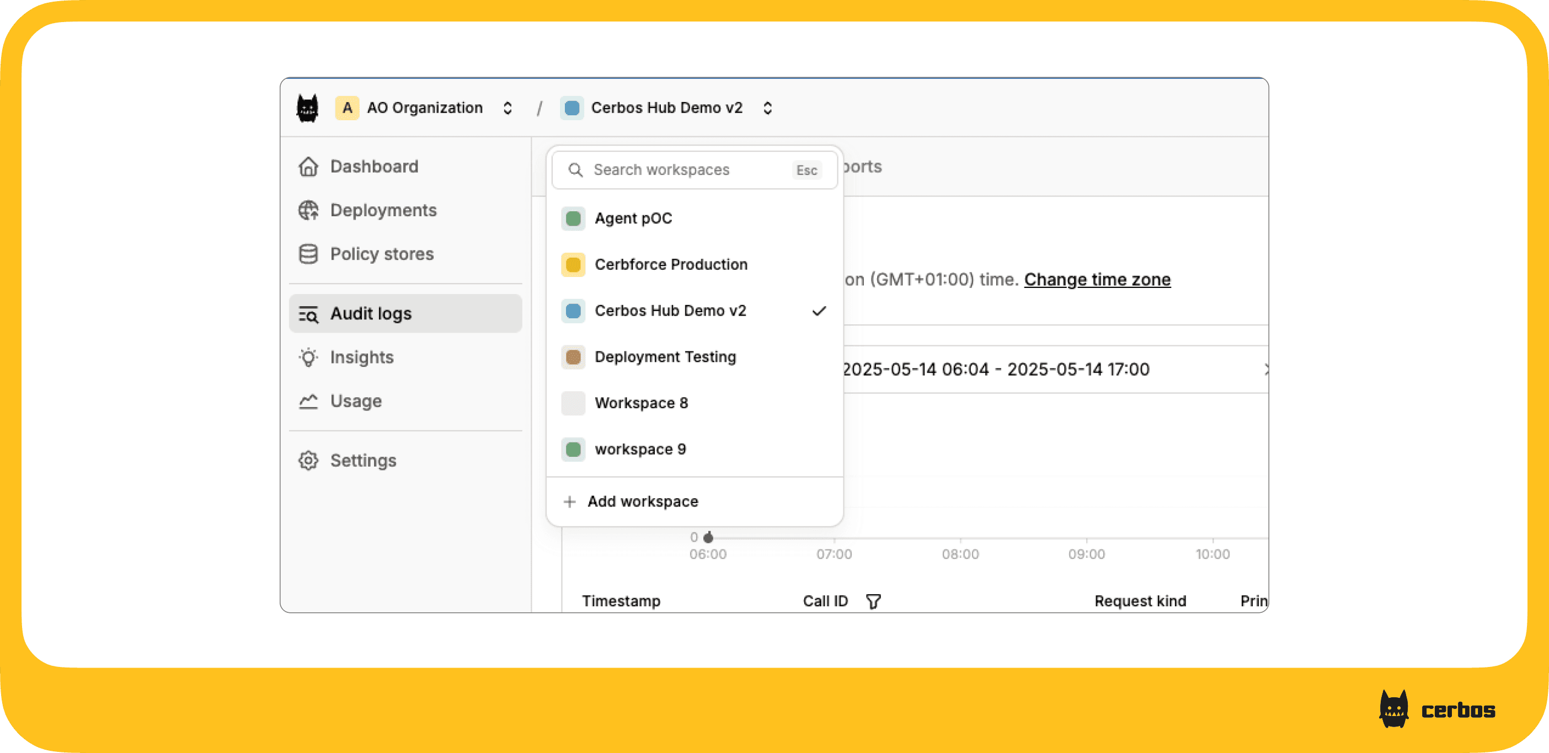This screenshot has width=1549, height=753.
Task: Click the grey Workspace 8 swatch
Action: coord(573,403)
